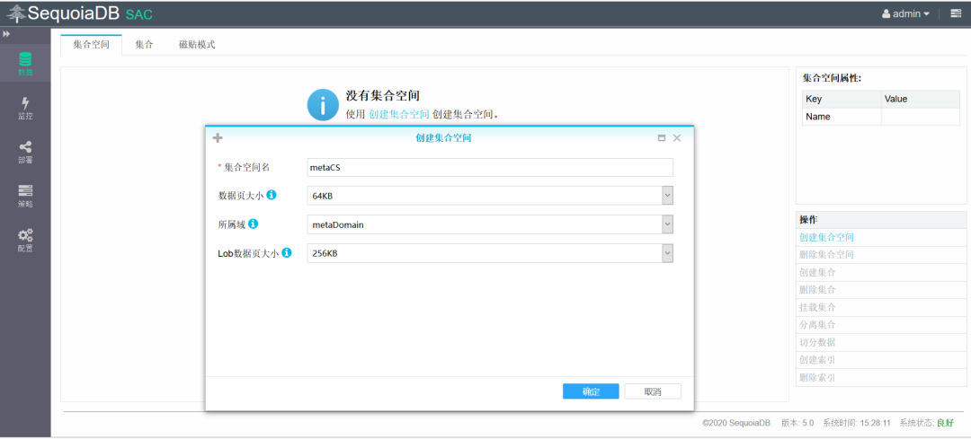
Task: Open the admin user dropdown menu
Action: click(905, 13)
